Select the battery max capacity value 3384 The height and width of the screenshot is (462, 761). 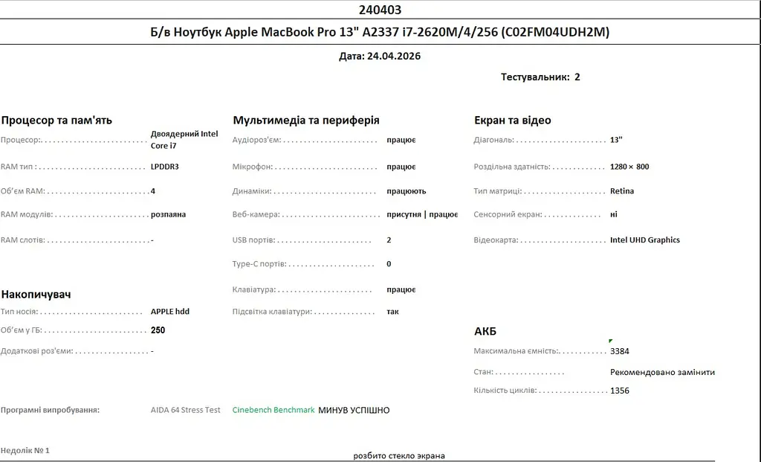619,351
